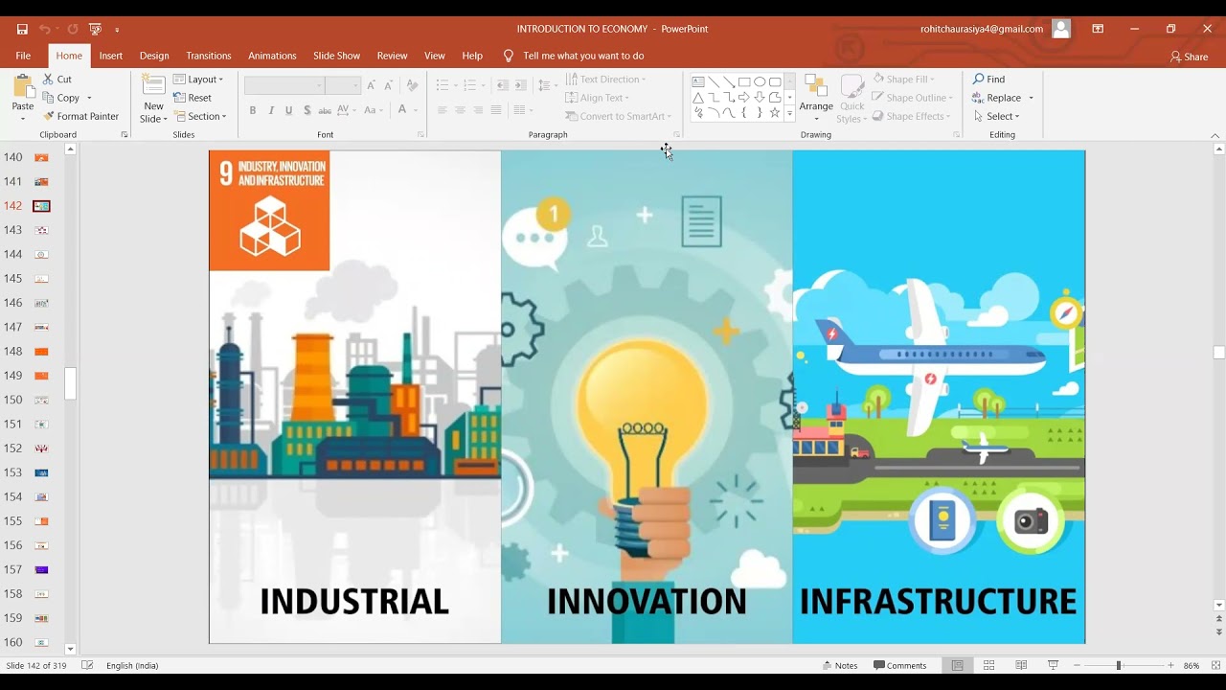Switch to Slide Sorter view

988,665
